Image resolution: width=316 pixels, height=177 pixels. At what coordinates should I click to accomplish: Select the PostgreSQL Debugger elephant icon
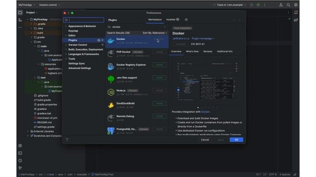click(x=111, y=131)
